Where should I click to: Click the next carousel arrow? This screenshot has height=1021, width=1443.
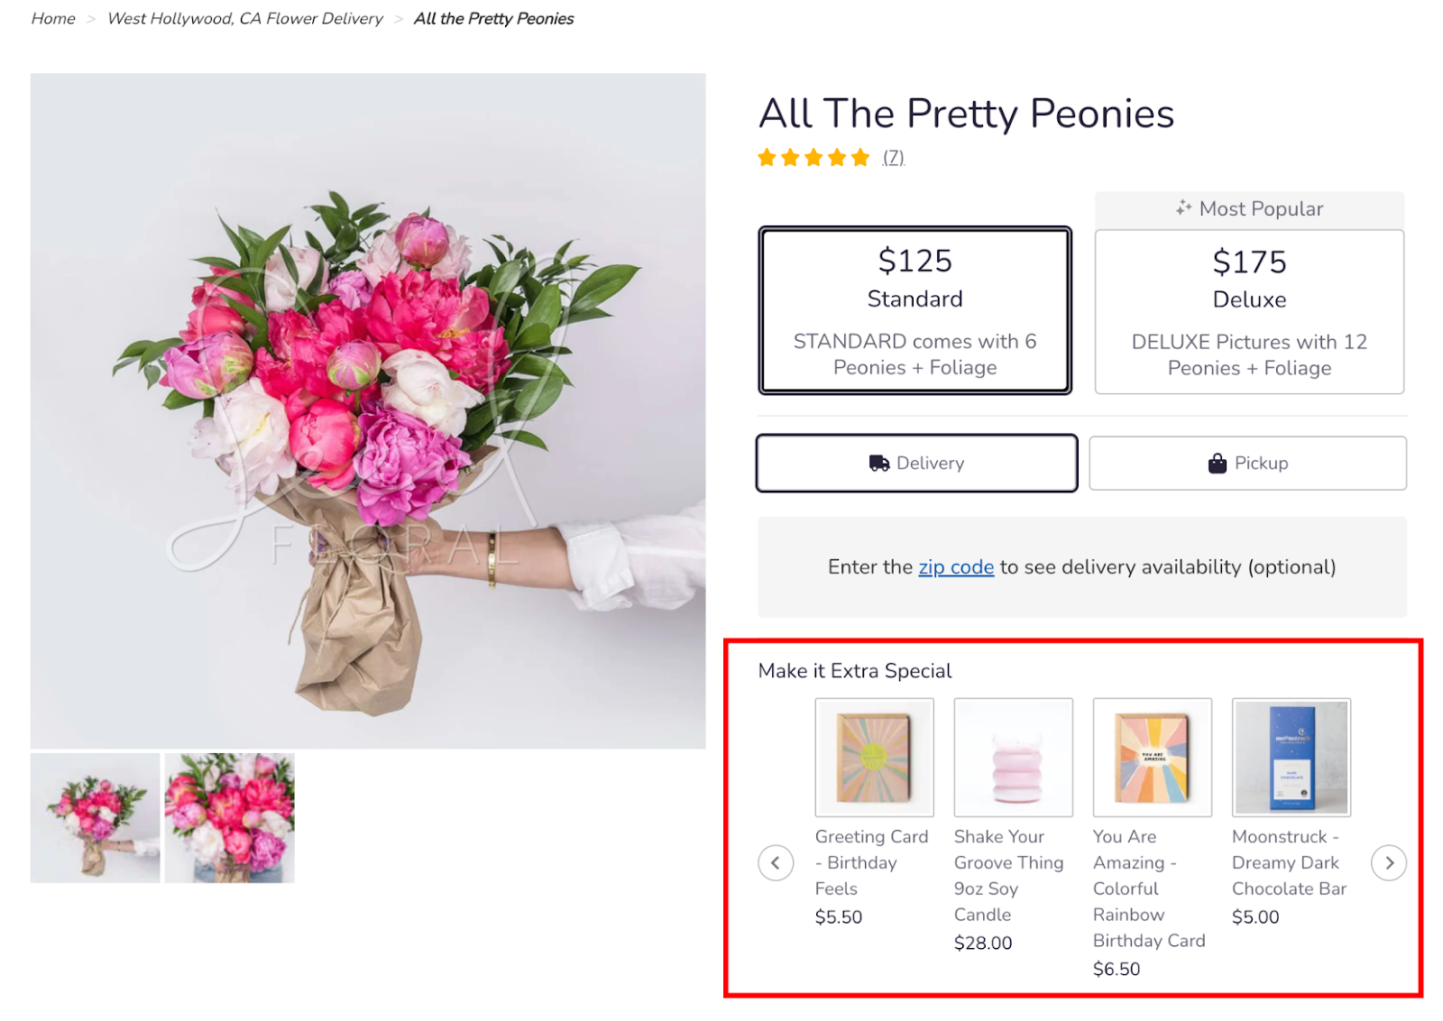1389,863
